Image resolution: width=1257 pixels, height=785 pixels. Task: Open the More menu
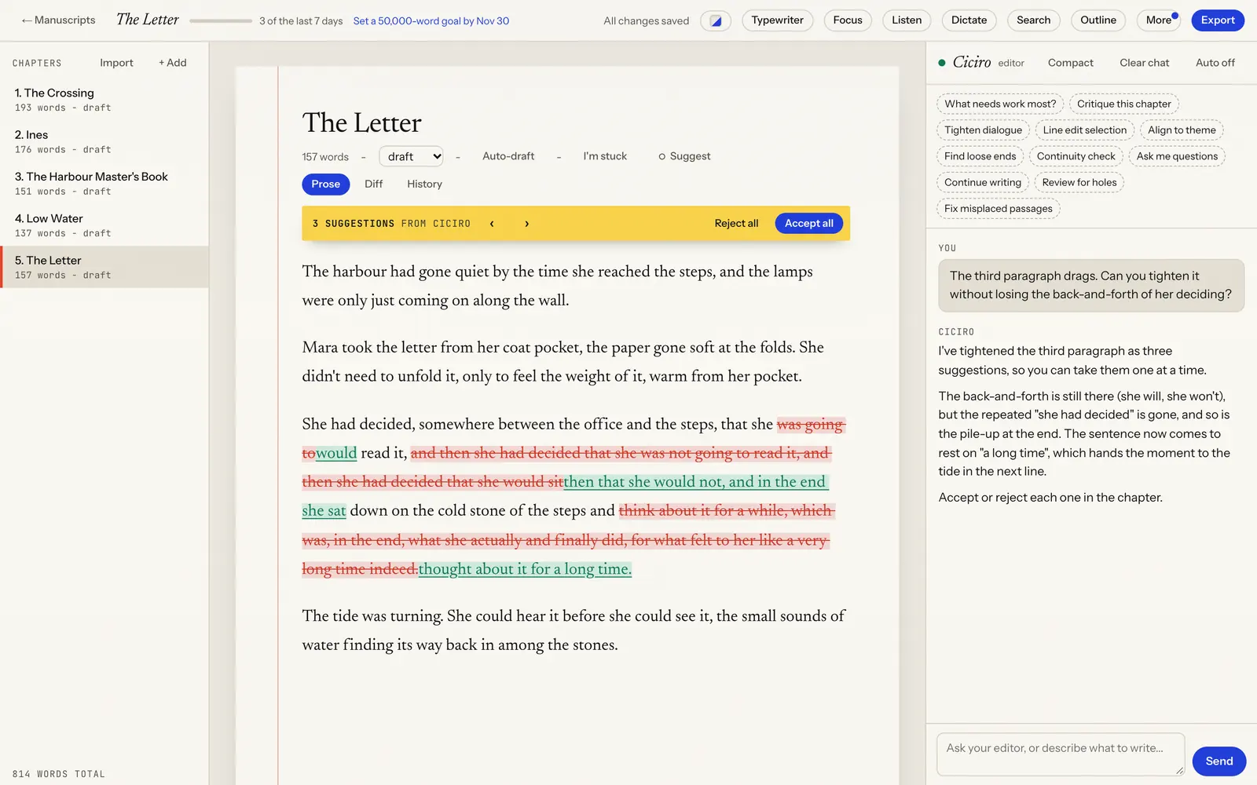[x=1159, y=20]
